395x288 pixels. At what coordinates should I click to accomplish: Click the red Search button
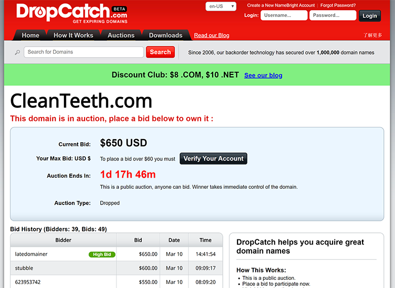tap(160, 52)
